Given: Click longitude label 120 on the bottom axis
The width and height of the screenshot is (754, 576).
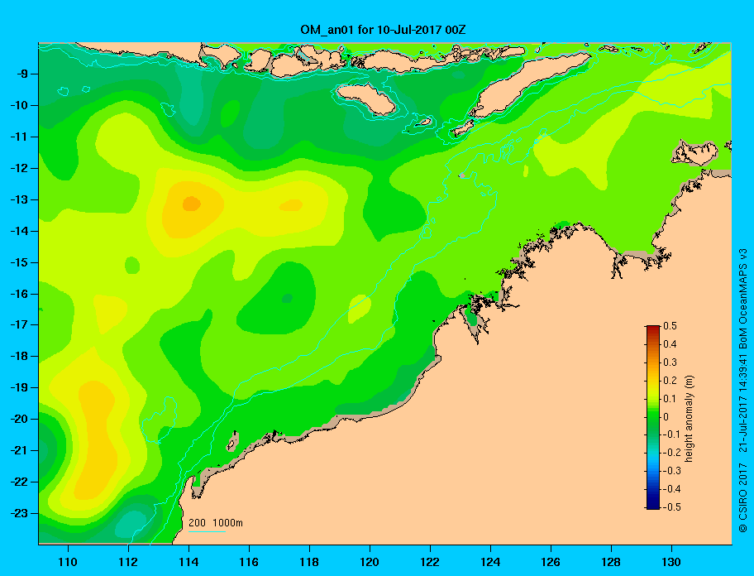Looking at the screenshot, I should [370, 562].
